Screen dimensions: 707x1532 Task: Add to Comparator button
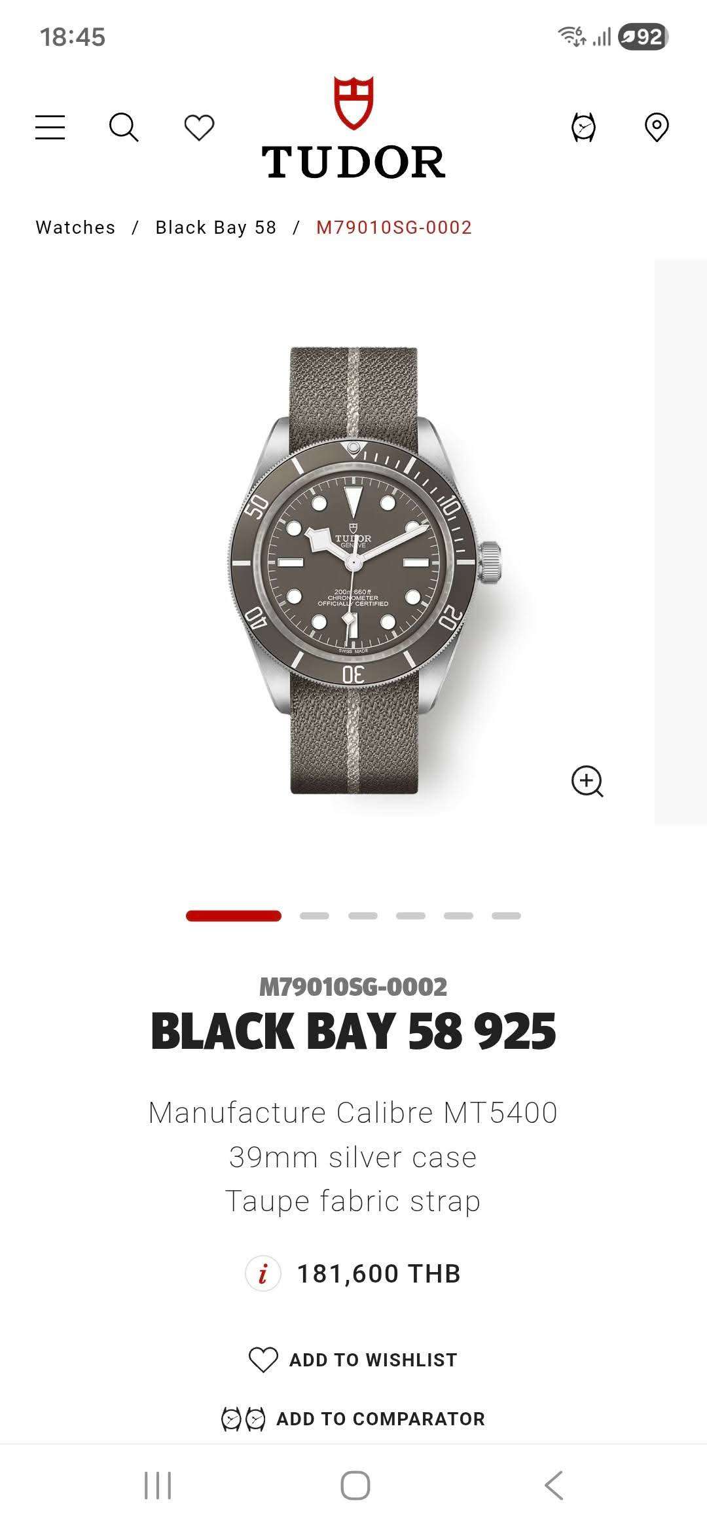click(353, 1419)
